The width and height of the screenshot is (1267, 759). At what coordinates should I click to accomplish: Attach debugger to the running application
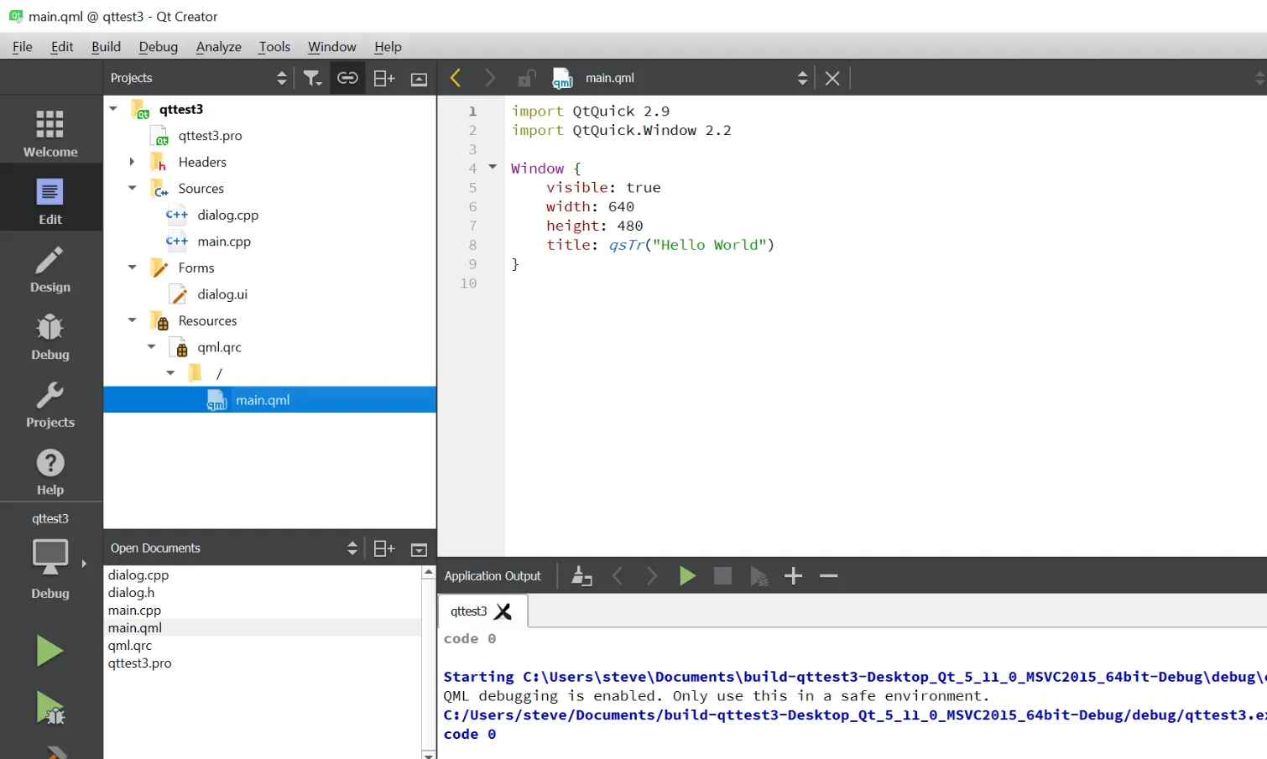(759, 575)
